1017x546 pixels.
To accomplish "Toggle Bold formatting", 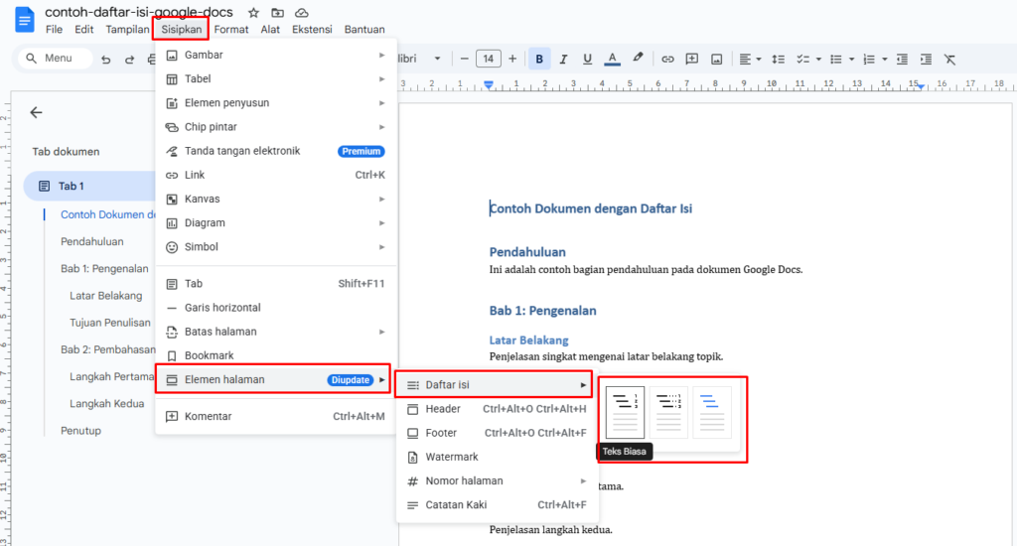I will tap(539, 59).
